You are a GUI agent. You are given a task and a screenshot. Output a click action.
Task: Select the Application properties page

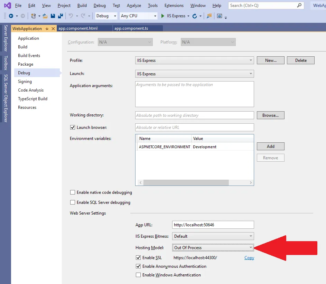pyautogui.click(x=28, y=38)
